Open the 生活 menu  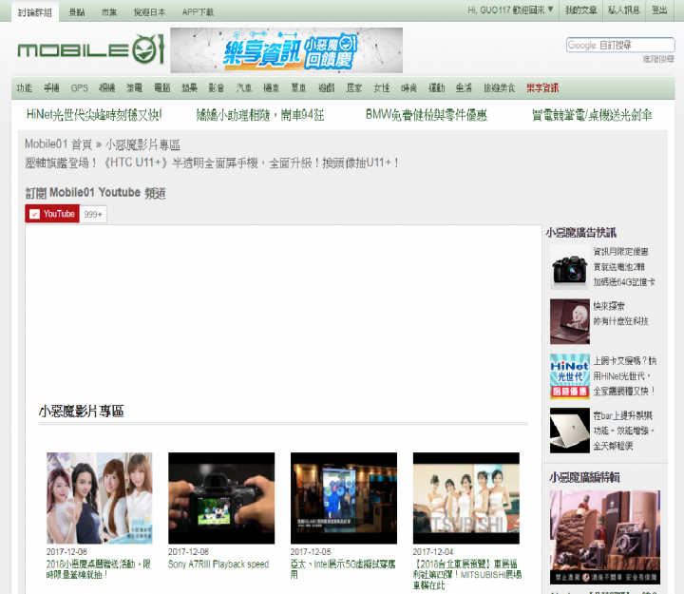pos(464,88)
